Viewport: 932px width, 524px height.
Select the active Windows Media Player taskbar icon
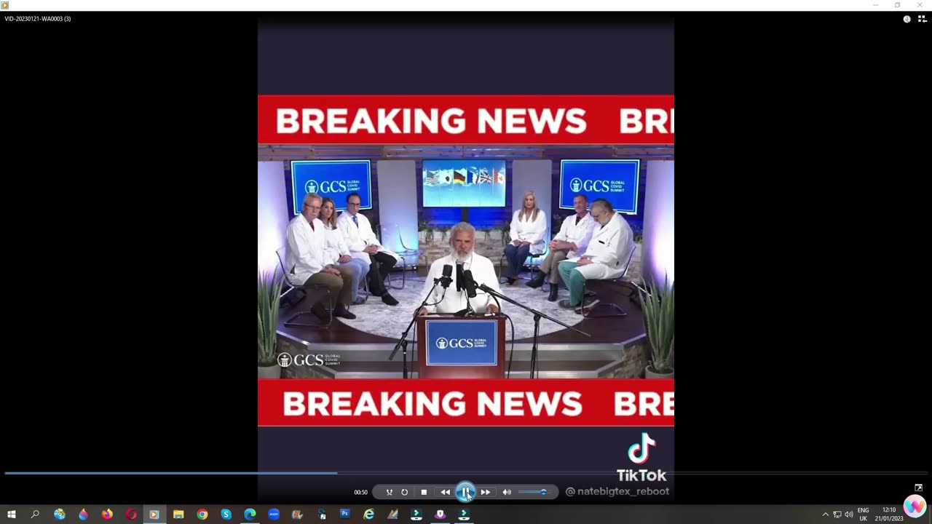(154, 515)
